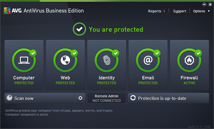Open the Email protection @ icon

click(x=148, y=60)
